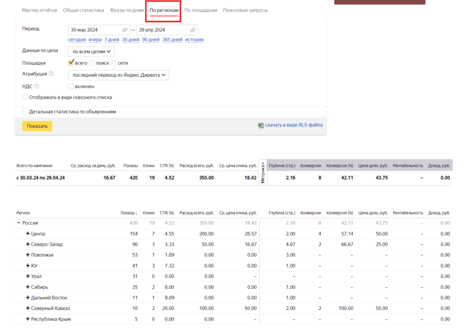Expand the Северный Кавказ region row
464x330 pixels.
28,309
